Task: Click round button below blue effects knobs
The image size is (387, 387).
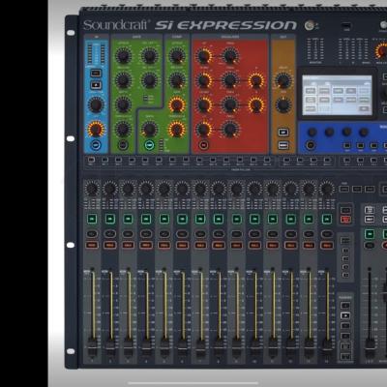Action: click(x=311, y=145)
